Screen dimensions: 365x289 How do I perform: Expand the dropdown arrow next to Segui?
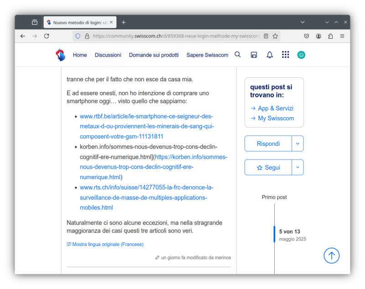[x=298, y=167]
